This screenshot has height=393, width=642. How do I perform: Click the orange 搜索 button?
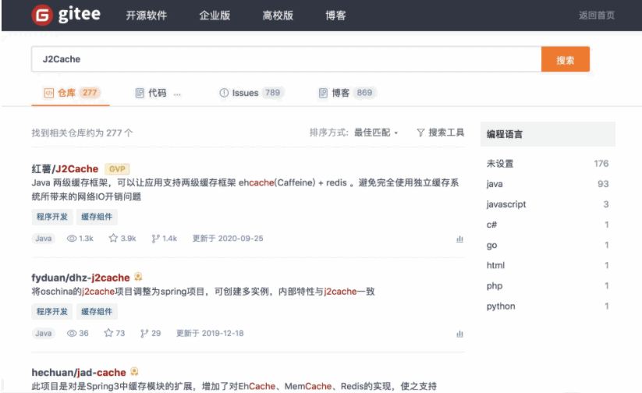(x=566, y=59)
